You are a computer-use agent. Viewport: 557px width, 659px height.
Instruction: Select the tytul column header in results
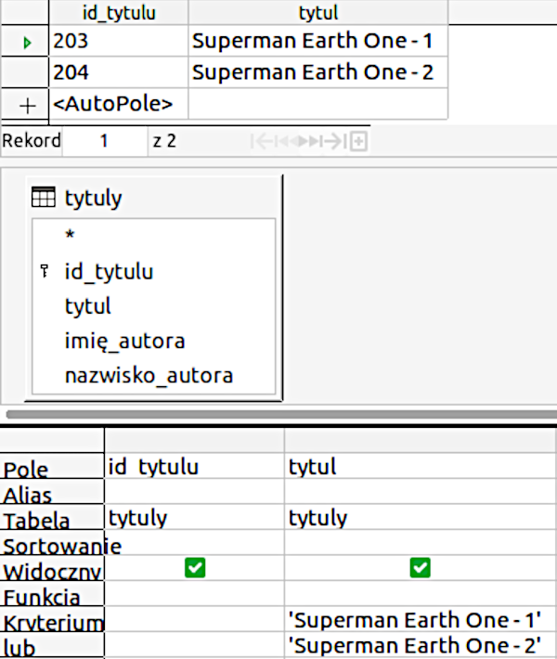coord(317,11)
